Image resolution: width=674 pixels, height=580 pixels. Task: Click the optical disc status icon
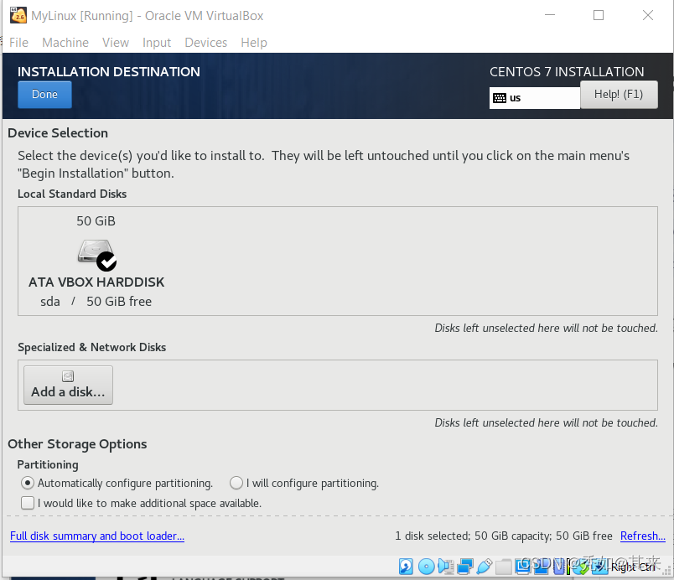[x=427, y=567]
